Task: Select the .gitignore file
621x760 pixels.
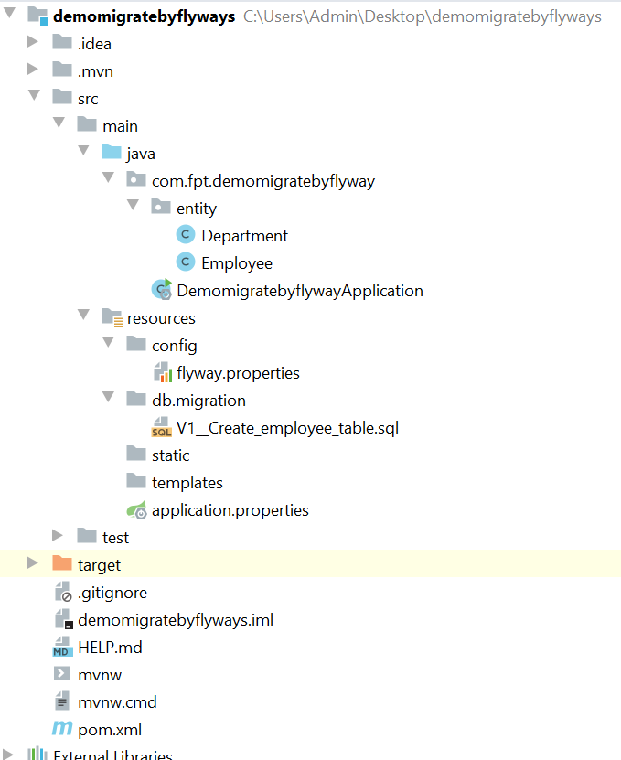Action: click(112, 593)
